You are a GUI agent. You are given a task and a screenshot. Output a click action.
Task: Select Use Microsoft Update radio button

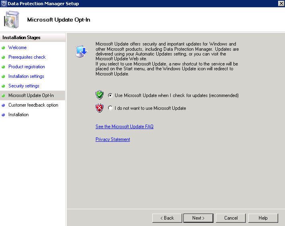pos(110,95)
